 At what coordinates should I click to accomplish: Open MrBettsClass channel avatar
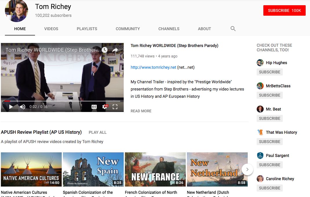coord(260,86)
